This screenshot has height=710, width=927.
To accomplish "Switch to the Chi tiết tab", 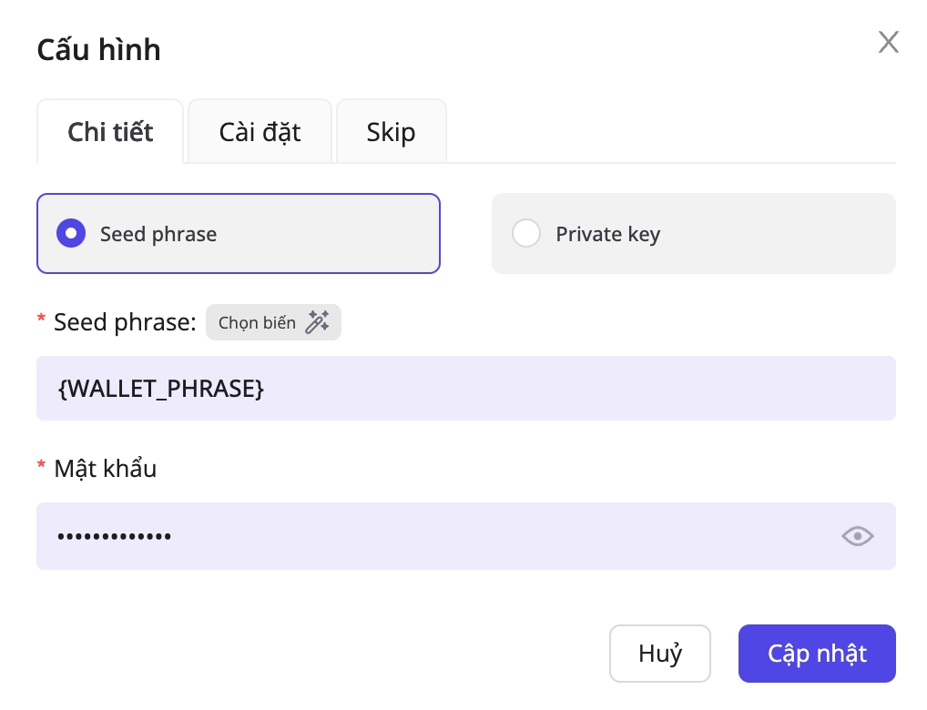I will pos(111,132).
